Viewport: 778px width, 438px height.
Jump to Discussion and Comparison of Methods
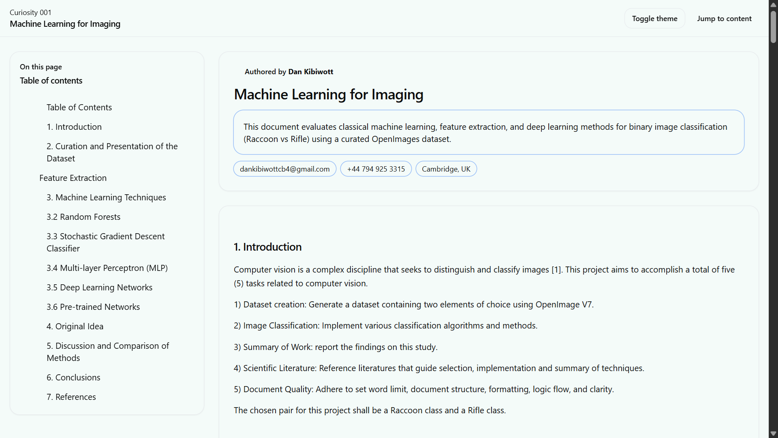(107, 352)
